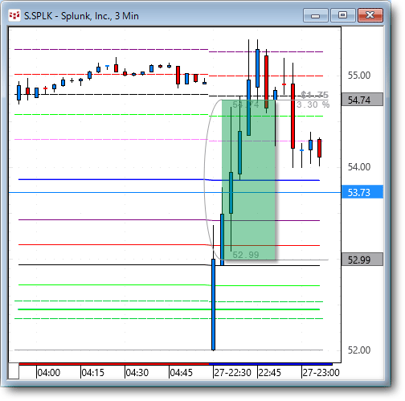Image resolution: width=405 pixels, height=401 pixels.
Task: Click the red session bar above time axis
Action: pyautogui.click(x=114, y=364)
